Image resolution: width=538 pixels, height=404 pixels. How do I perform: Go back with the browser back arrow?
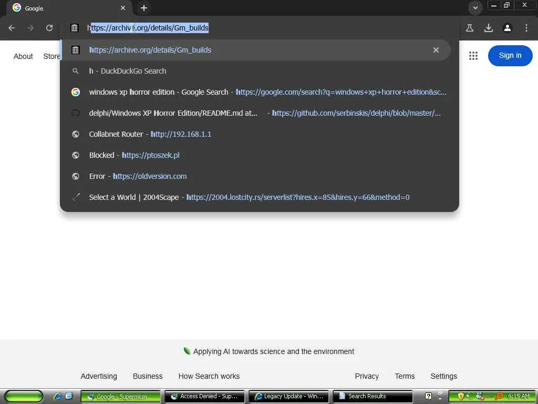[x=12, y=28]
